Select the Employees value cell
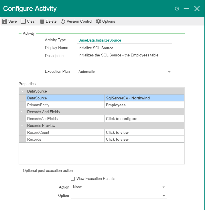The image size is (205, 210). (x=144, y=105)
